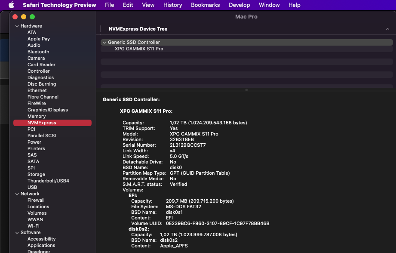Open the Help menu
This screenshot has height=253, width=396.
click(x=294, y=5)
